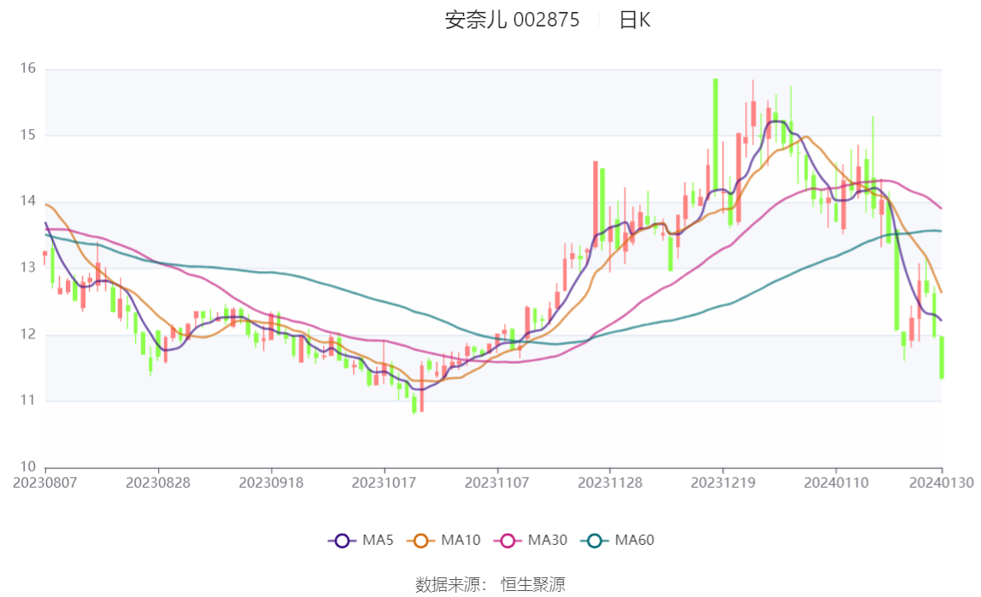
Task: Click the tallest green candlestick near 20231219
Action: 715,134
